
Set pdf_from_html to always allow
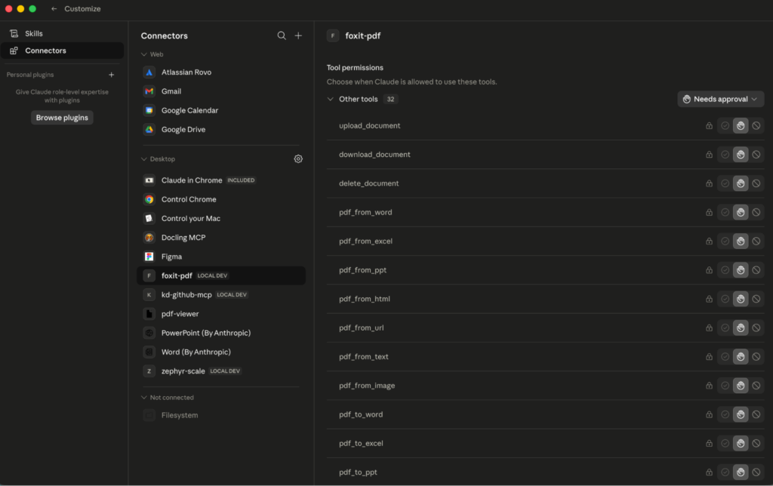click(725, 299)
